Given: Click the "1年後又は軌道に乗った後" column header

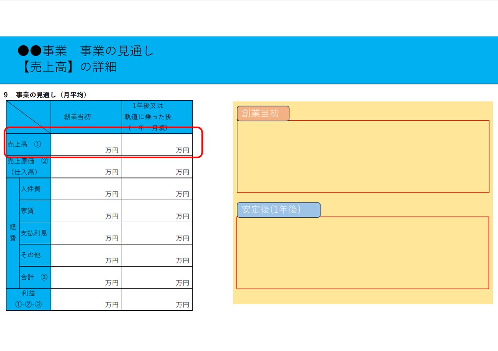Looking at the screenshot, I should coord(157,117).
